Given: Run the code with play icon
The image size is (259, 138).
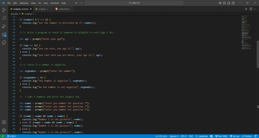Looking at the screenshot, I should pos(246,9).
